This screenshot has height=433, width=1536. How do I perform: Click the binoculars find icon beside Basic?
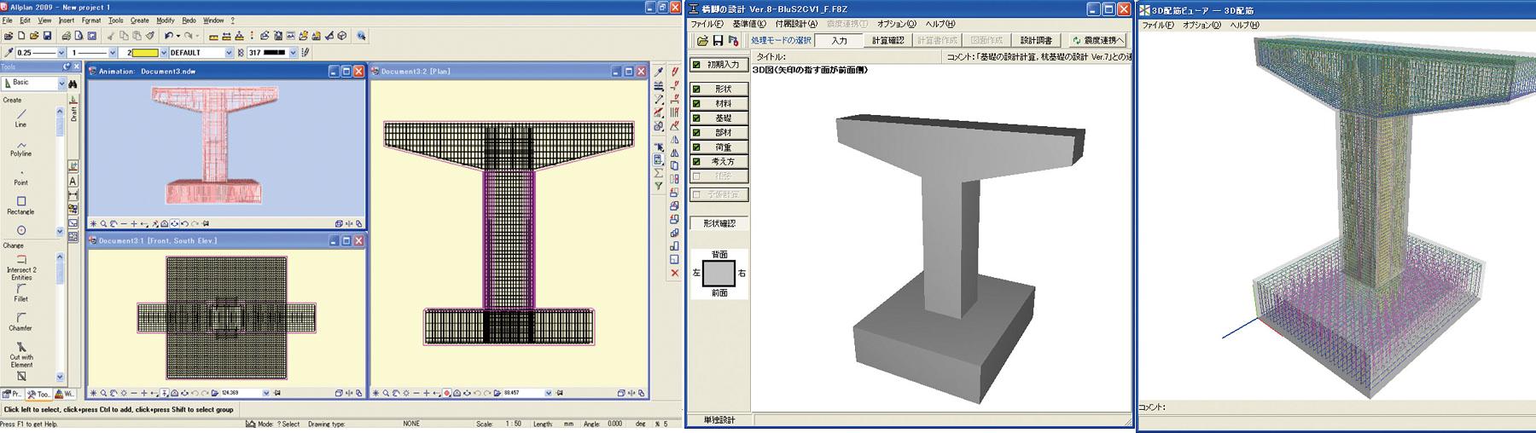click(x=73, y=83)
